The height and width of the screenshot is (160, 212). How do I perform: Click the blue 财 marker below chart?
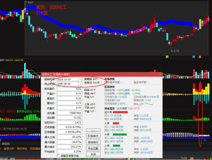point(194,57)
